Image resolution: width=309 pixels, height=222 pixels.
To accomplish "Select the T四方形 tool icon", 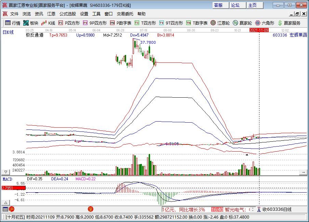I will (x=137, y=23).
